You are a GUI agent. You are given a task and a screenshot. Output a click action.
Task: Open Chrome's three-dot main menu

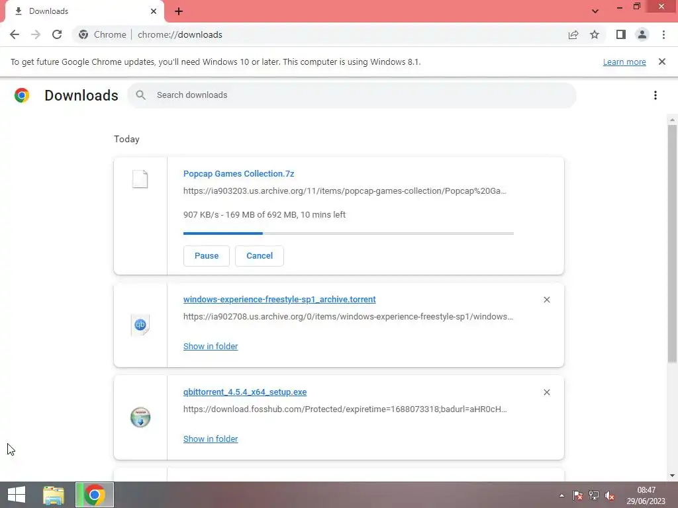(663, 34)
